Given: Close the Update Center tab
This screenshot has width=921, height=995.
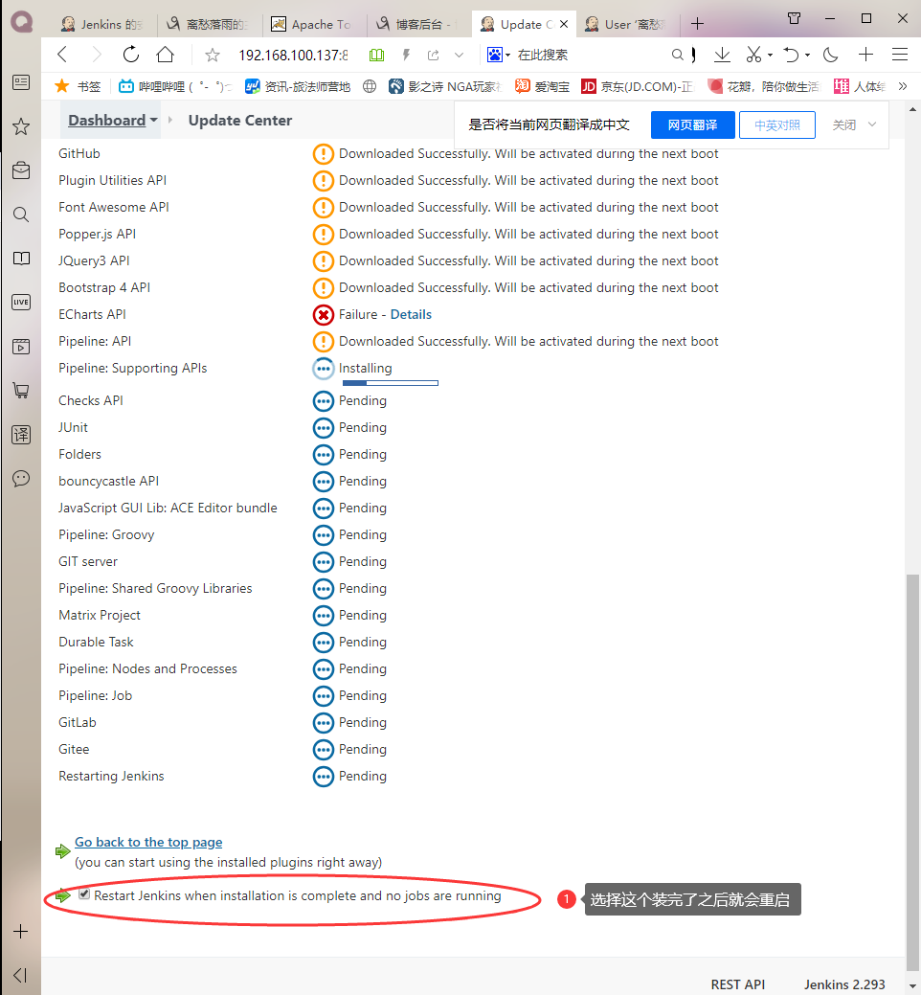Looking at the screenshot, I should [564, 24].
